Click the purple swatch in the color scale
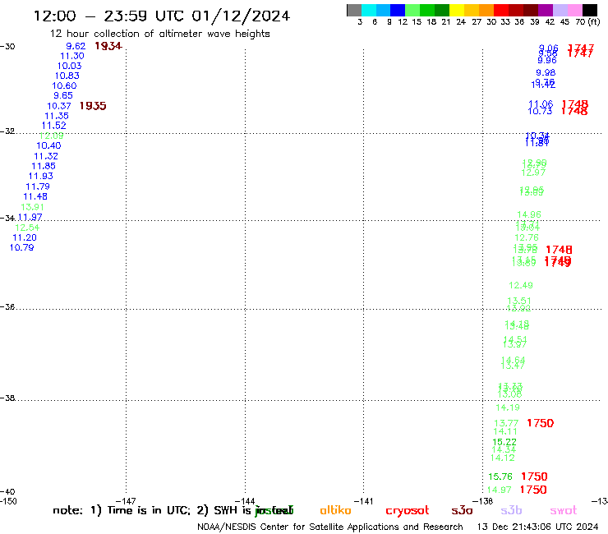Viewport: 608px width, 534px height. pyautogui.click(x=546, y=10)
